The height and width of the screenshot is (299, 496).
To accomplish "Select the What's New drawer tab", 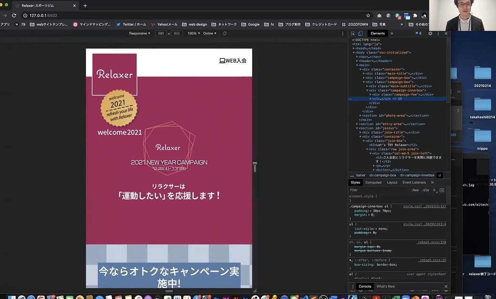I will pyautogui.click(x=386, y=286).
